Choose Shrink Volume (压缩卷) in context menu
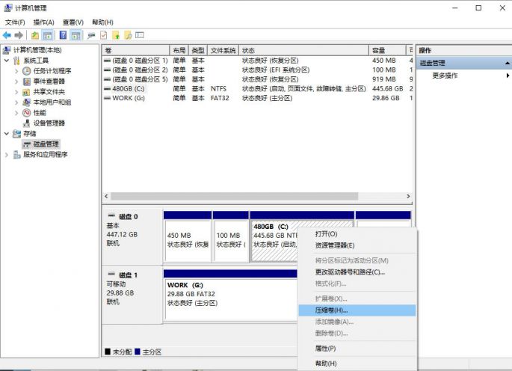This screenshot has width=512, height=371. [x=357, y=310]
